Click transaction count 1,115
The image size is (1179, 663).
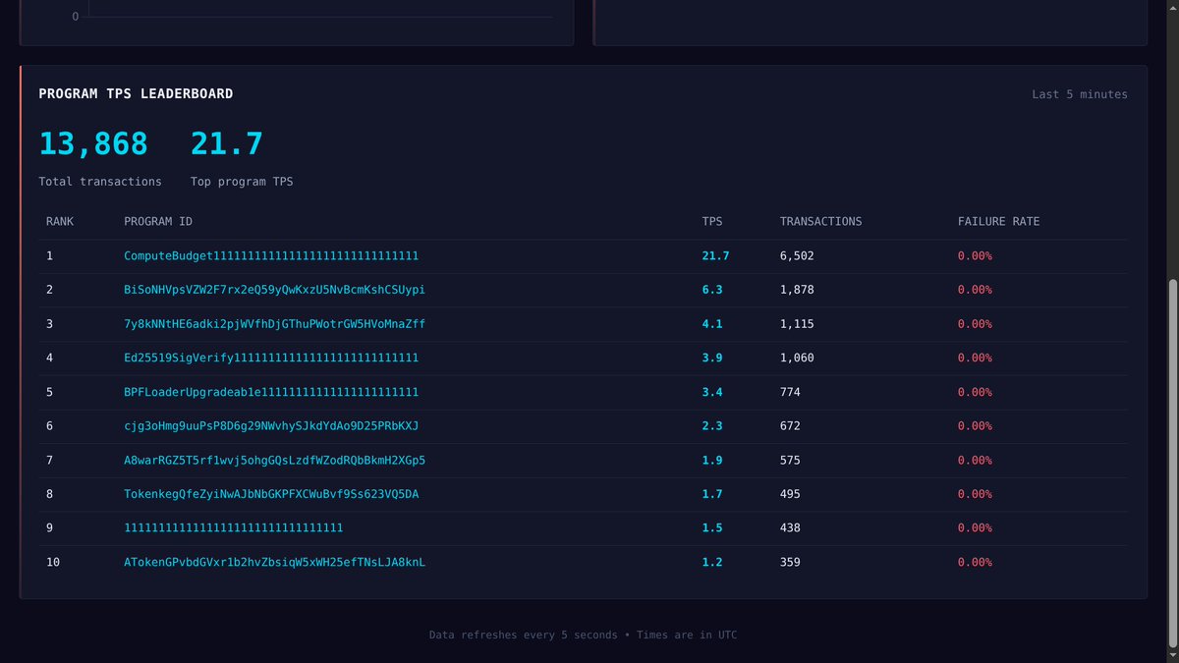[x=797, y=323]
